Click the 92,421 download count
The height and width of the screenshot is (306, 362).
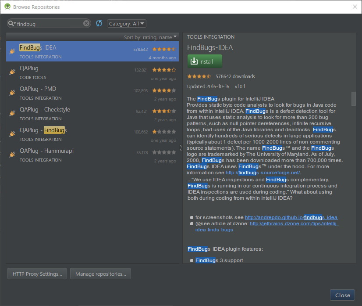click(x=142, y=111)
